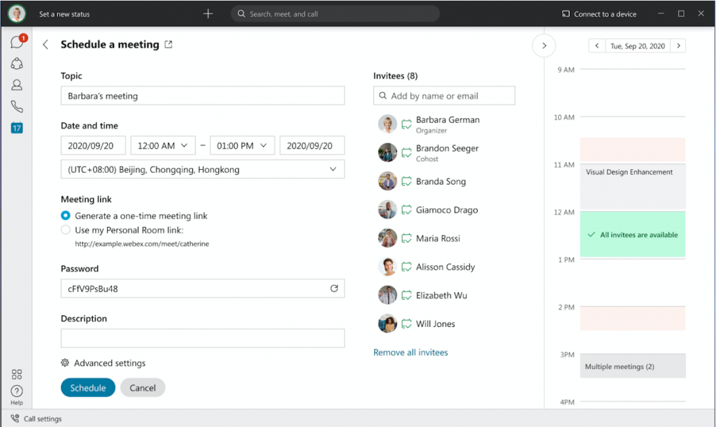
Task: Open the Contacts panel
Action: coord(17,85)
